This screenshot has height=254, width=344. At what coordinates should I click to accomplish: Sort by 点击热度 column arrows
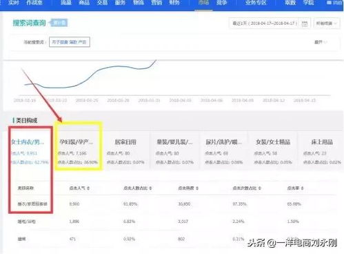pos(197,188)
